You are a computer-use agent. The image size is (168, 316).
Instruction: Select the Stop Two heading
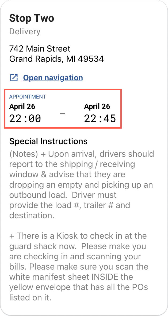click(x=32, y=19)
